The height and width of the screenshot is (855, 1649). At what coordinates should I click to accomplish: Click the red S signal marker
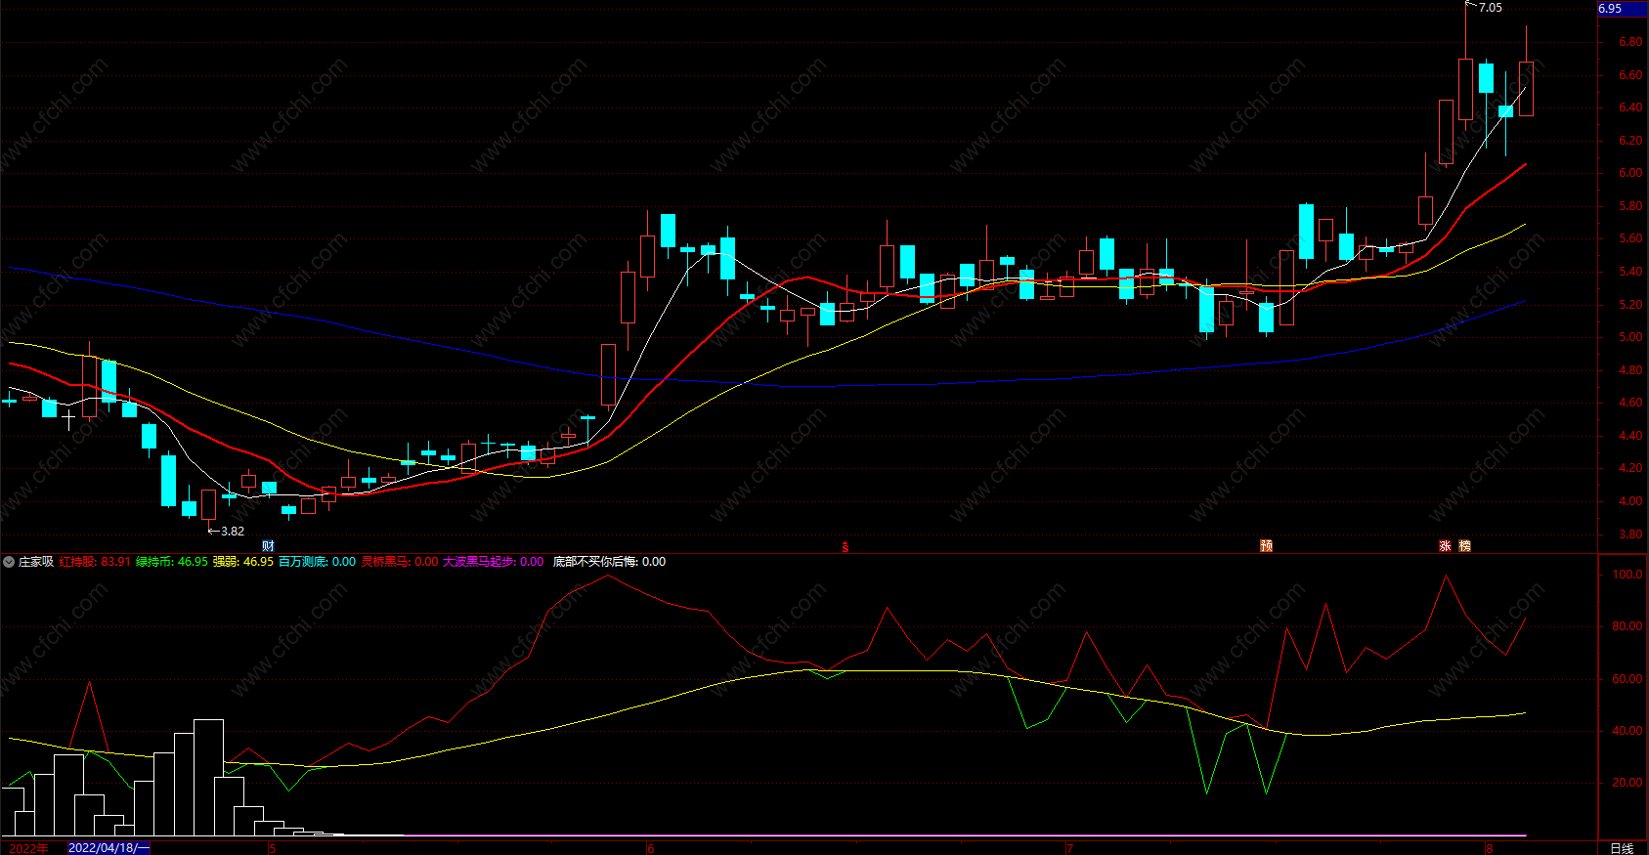coord(845,547)
